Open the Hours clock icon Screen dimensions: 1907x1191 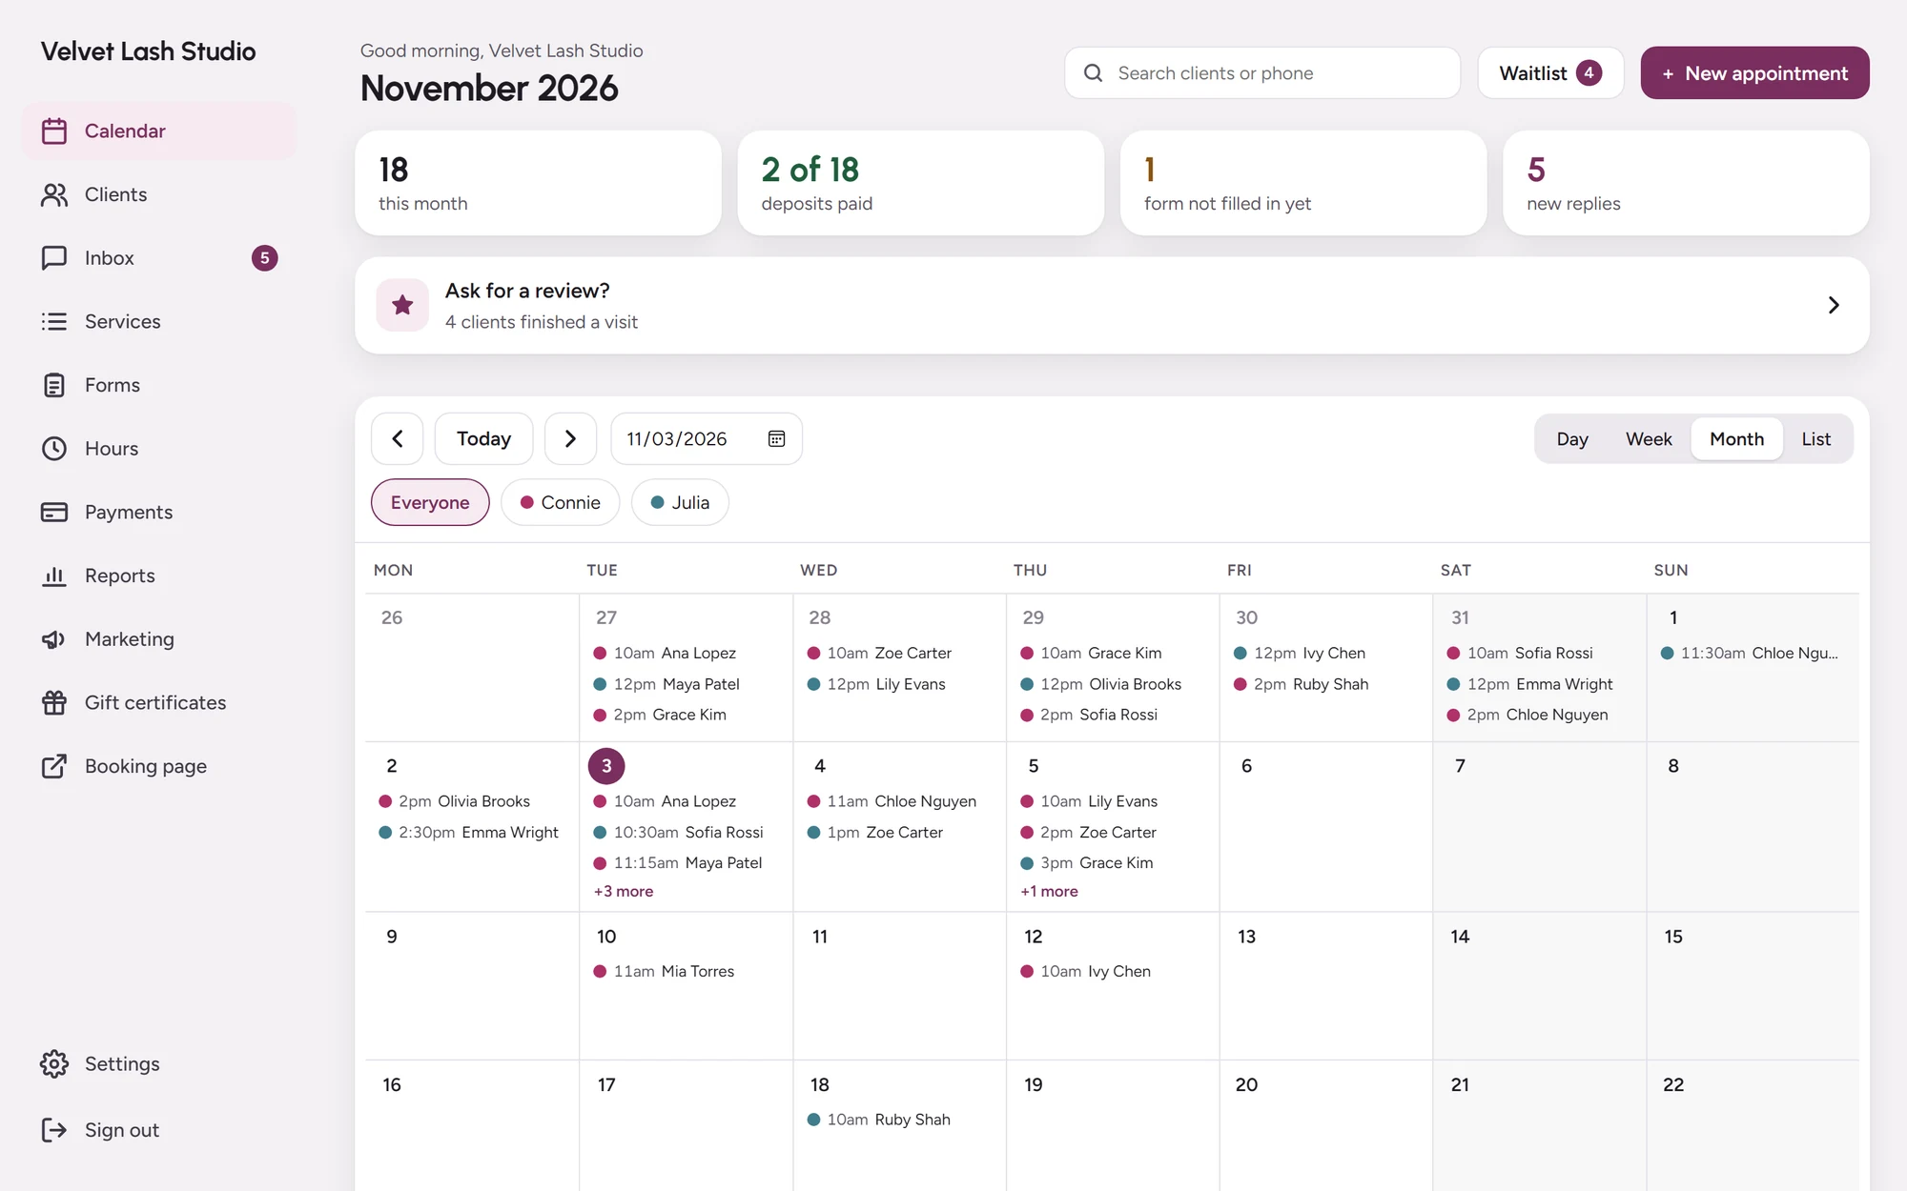tap(54, 449)
